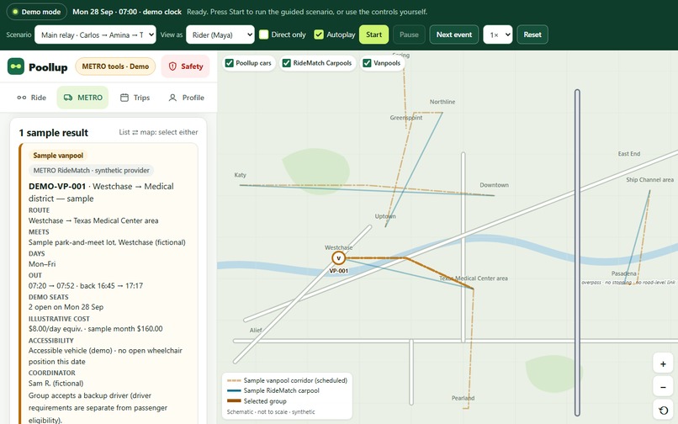Click 'Sample RideMatch carpool' legend entry
This screenshot has width=678, height=424.
273,390
